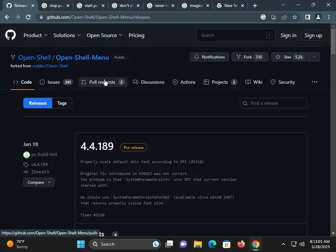Launch Microsoft Edge from taskbar
This screenshot has height=252, width=336.
point(212,244)
